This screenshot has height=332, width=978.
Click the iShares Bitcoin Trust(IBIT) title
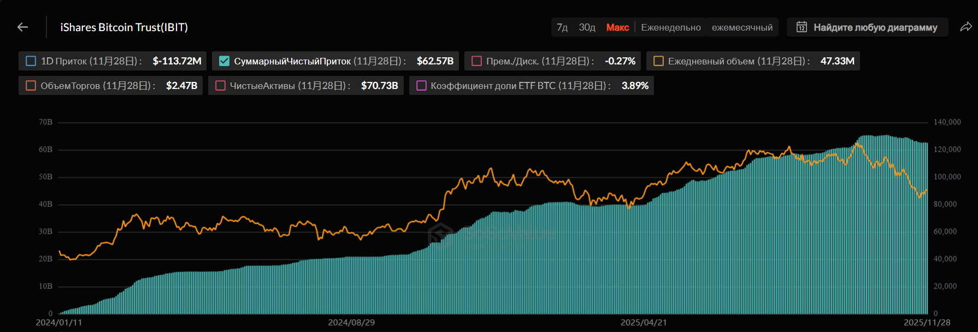(x=124, y=27)
